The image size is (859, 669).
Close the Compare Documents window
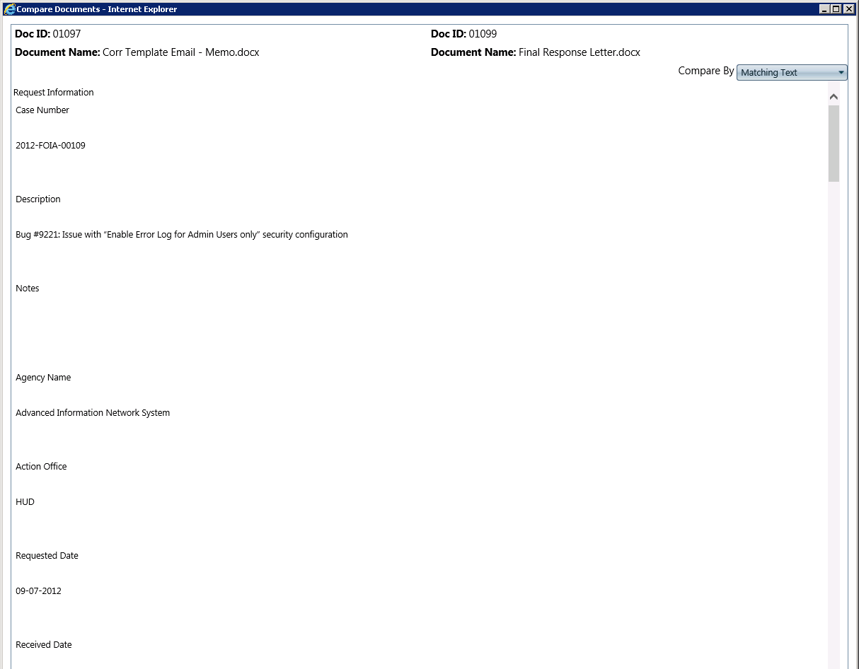(848, 9)
